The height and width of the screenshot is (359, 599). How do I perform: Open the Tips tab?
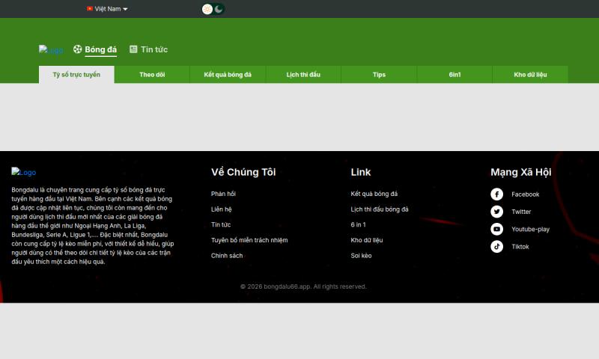[379, 75]
